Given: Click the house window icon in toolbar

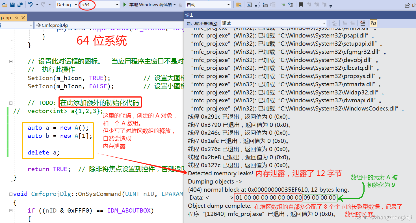Looking at the screenshot, I should (249, 5).
